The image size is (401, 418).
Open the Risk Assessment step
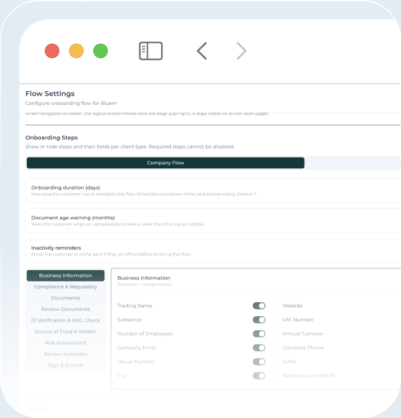[65, 343]
